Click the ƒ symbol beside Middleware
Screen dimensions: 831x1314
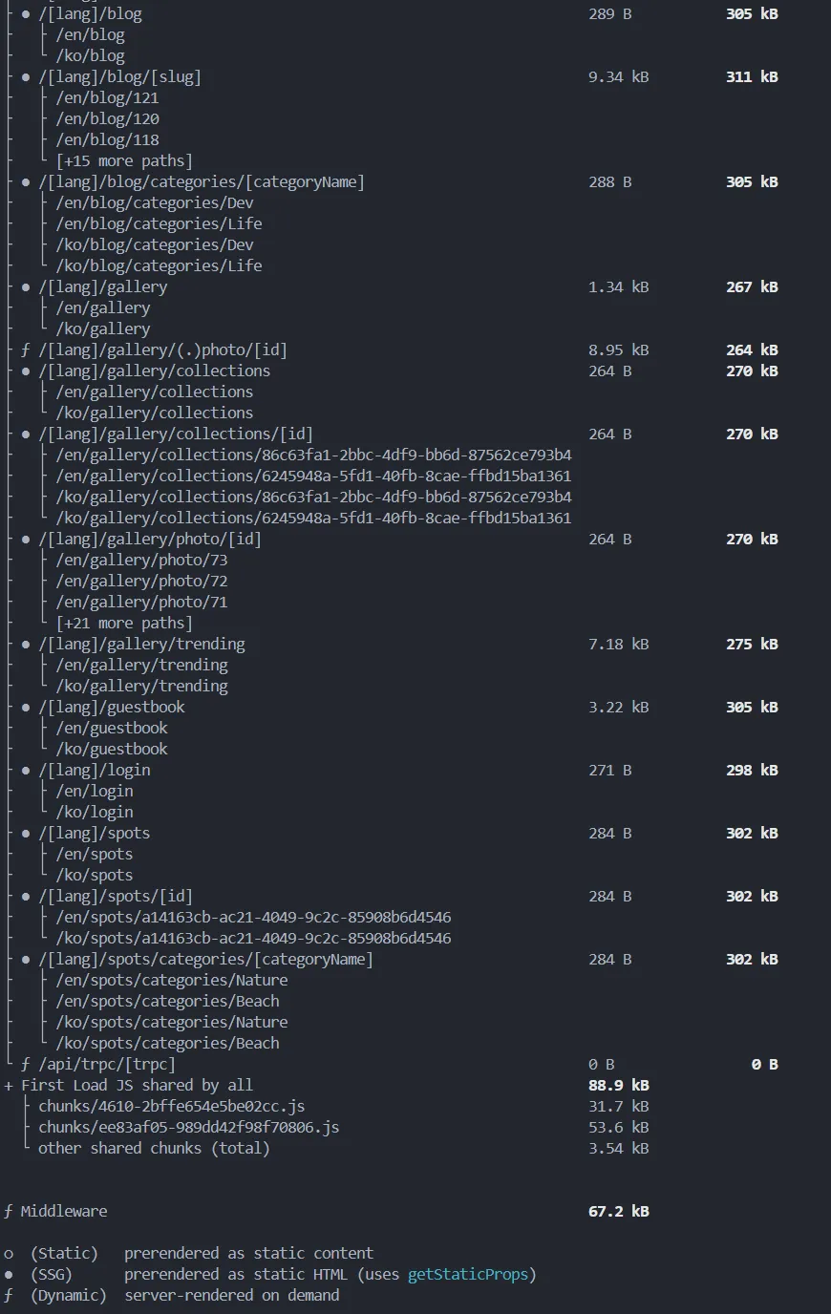9,1211
